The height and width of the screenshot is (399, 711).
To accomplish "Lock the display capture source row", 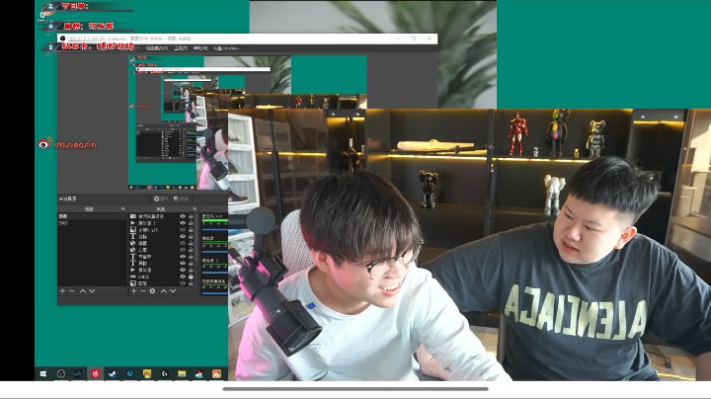I will pyautogui.click(x=191, y=216).
